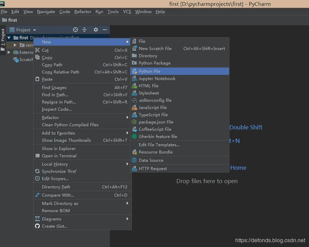
Task: Click the Diagrams icon
Action: click(37, 219)
